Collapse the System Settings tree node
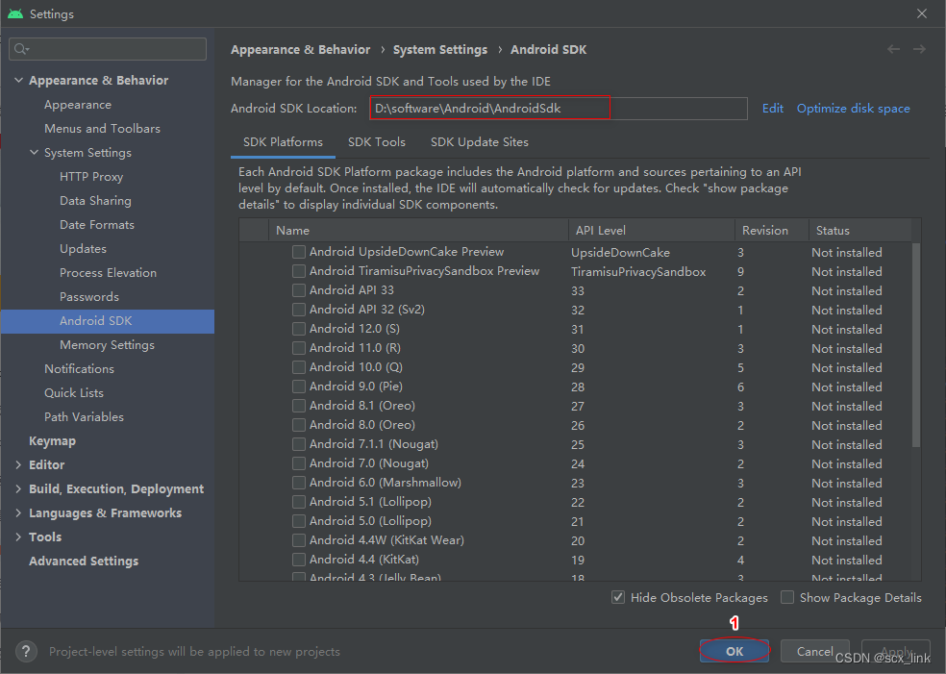Screen dimensions: 946x674 point(35,152)
